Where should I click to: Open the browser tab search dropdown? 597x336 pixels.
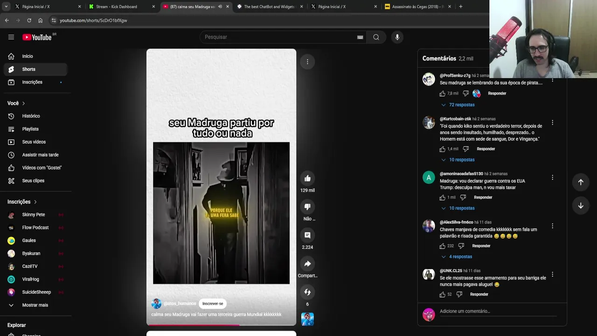pyautogui.click(x=6, y=7)
